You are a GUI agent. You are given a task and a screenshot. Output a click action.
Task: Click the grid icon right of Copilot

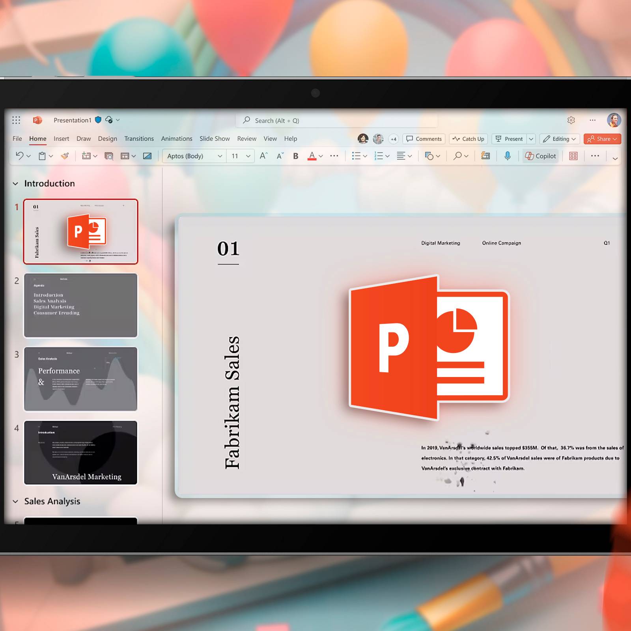point(573,156)
